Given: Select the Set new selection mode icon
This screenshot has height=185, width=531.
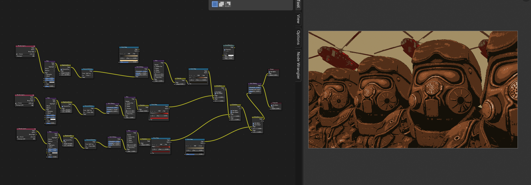Looking at the screenshot, I should pyautogui.click(x=215, y=4).
